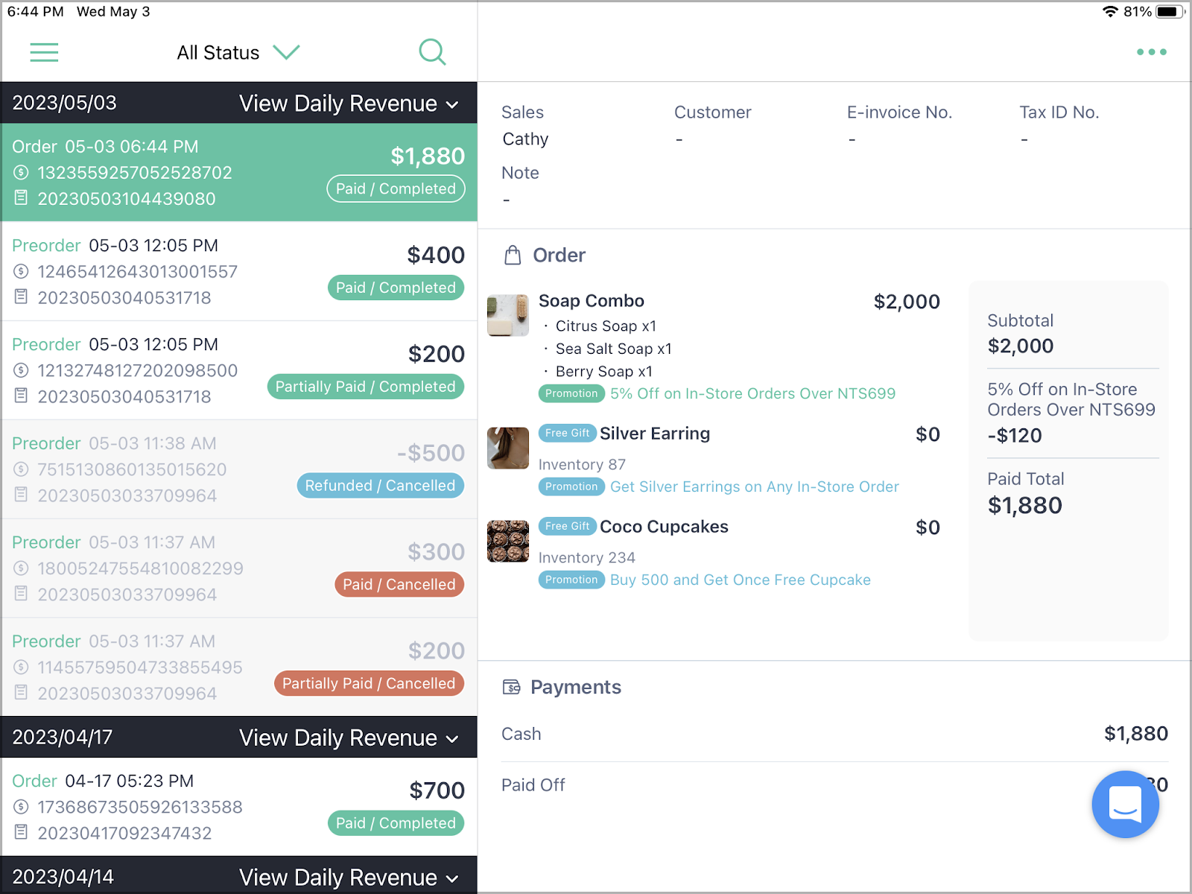
Task: Expand the All Status filter dropdown
Action: 238,52
